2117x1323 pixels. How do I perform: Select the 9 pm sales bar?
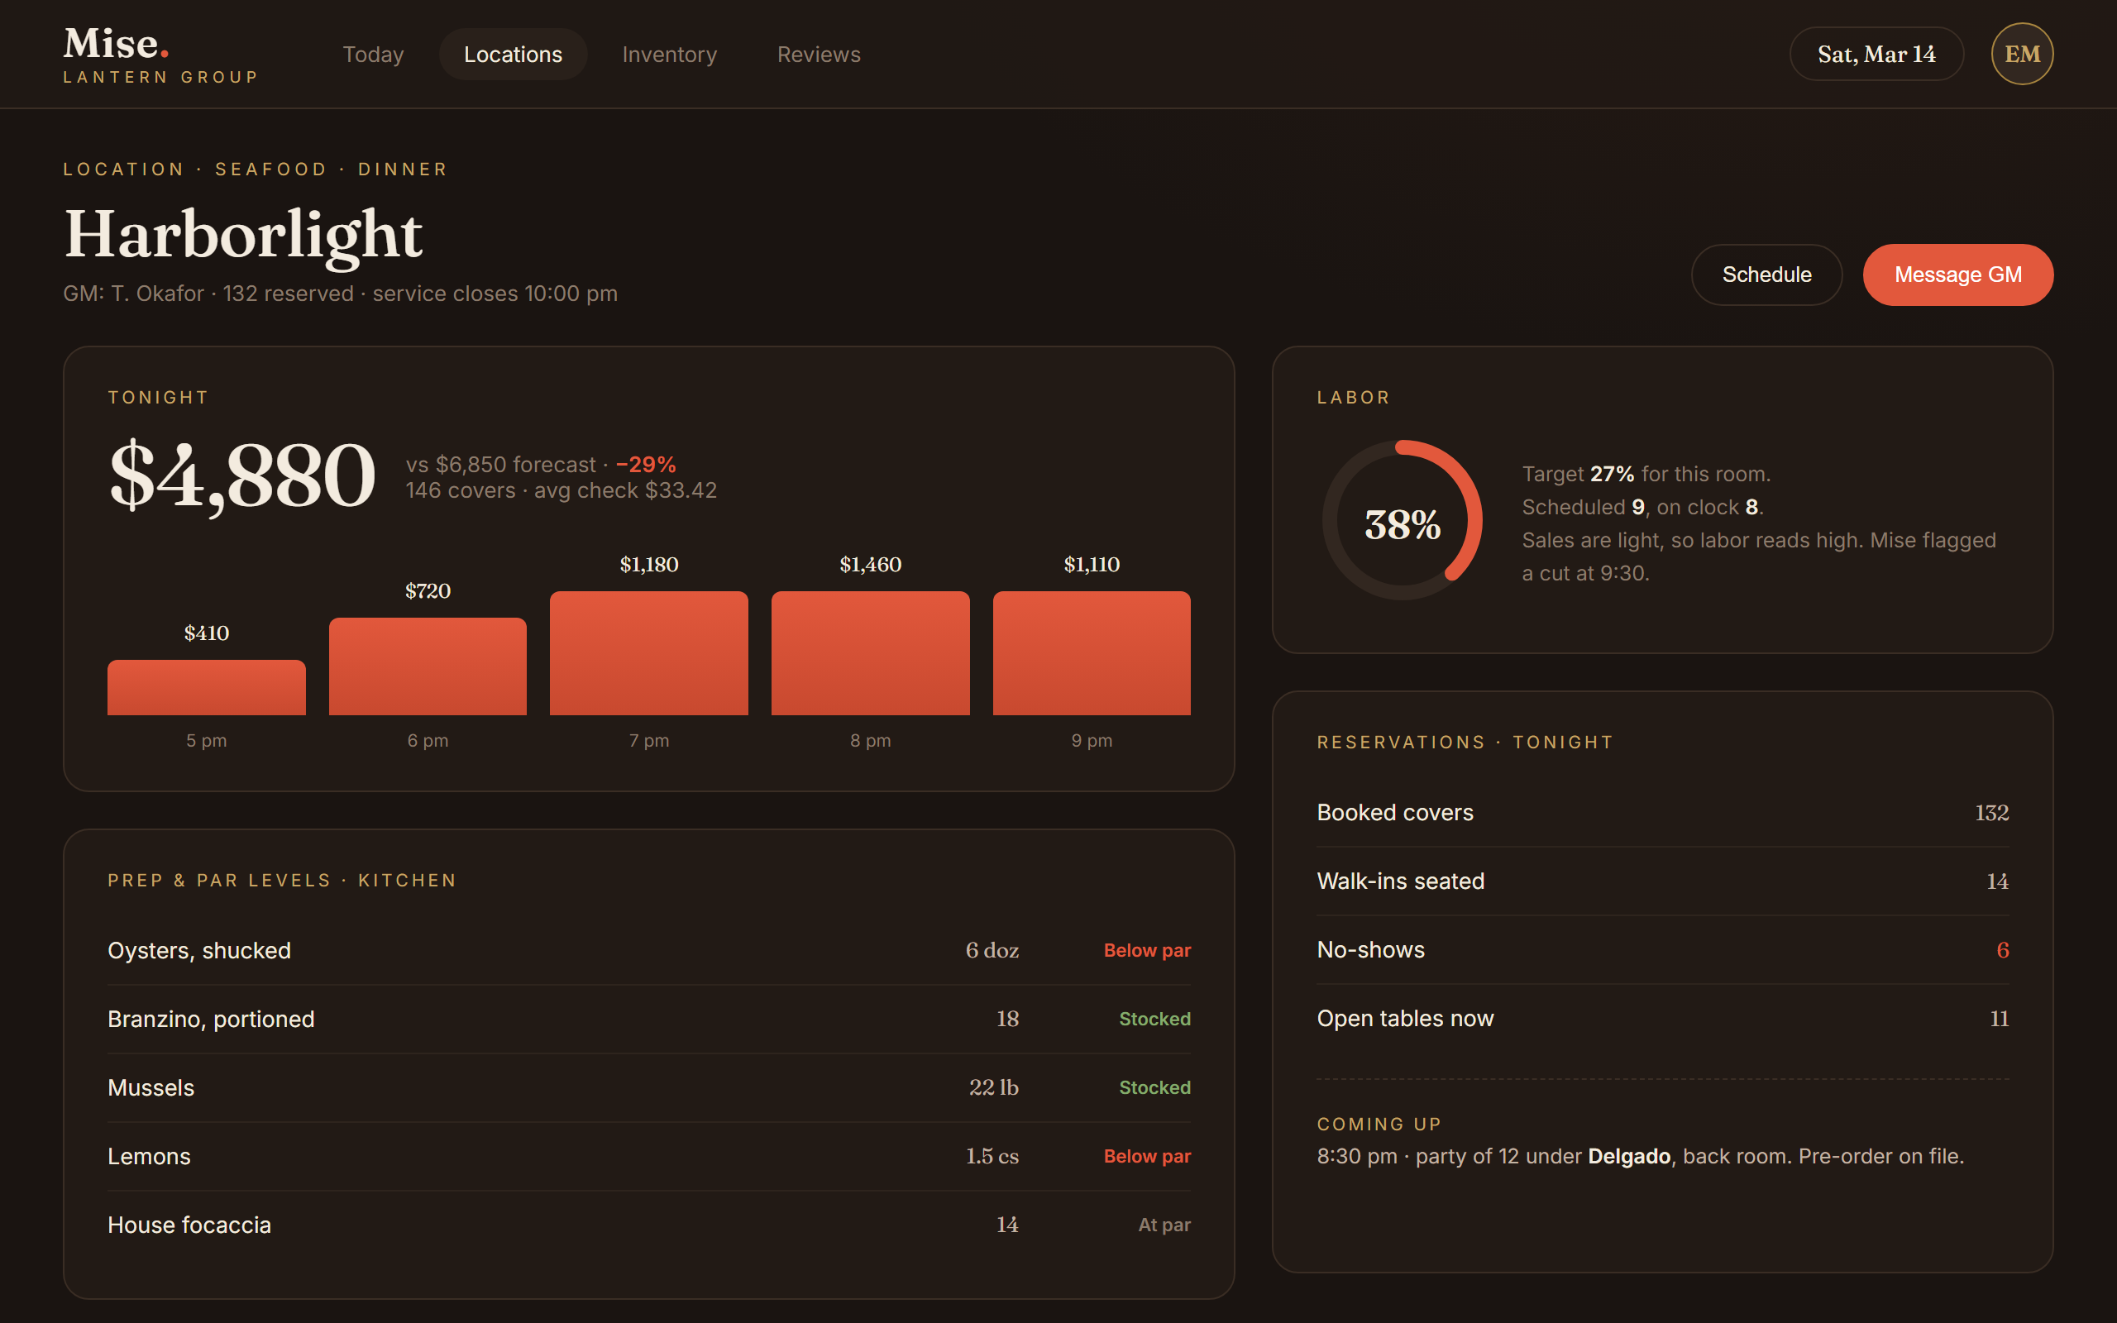1092,653
